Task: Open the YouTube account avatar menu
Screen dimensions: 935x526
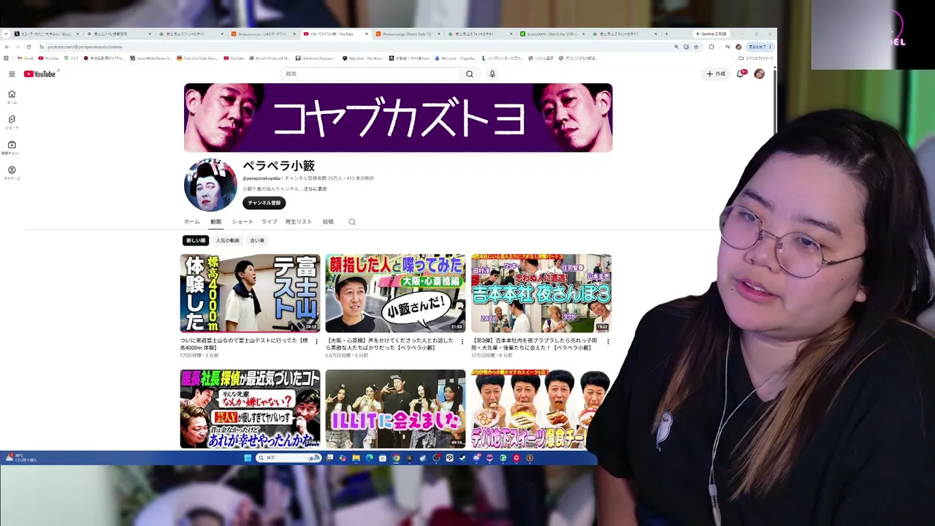Action: click(759, 74)
